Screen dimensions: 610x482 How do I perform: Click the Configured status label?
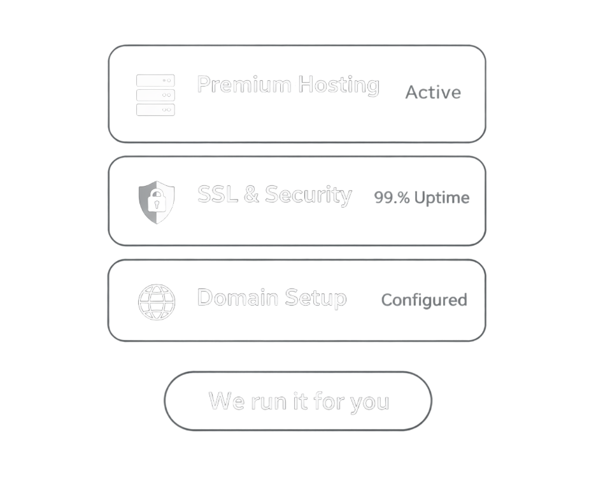pos(424,301)
